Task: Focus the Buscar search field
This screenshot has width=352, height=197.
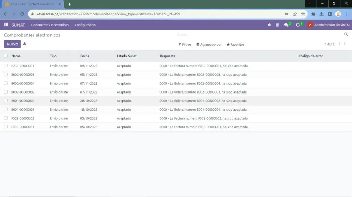Action: [258, 35]
